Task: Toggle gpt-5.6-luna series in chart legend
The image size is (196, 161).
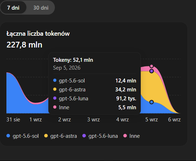Action: 100,136
